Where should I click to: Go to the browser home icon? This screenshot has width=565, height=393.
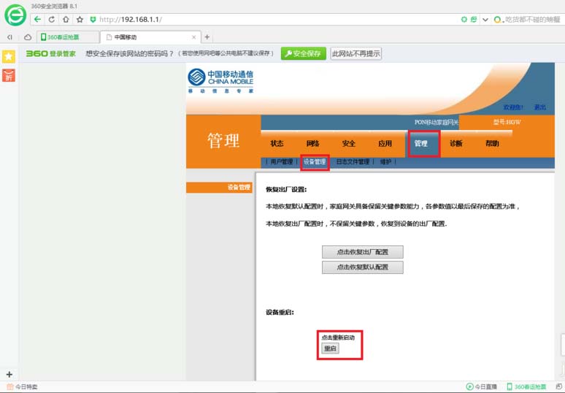click(x=66, y=20)
